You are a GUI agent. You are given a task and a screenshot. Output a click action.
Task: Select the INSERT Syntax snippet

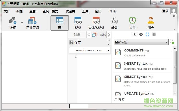pos(143,66)
